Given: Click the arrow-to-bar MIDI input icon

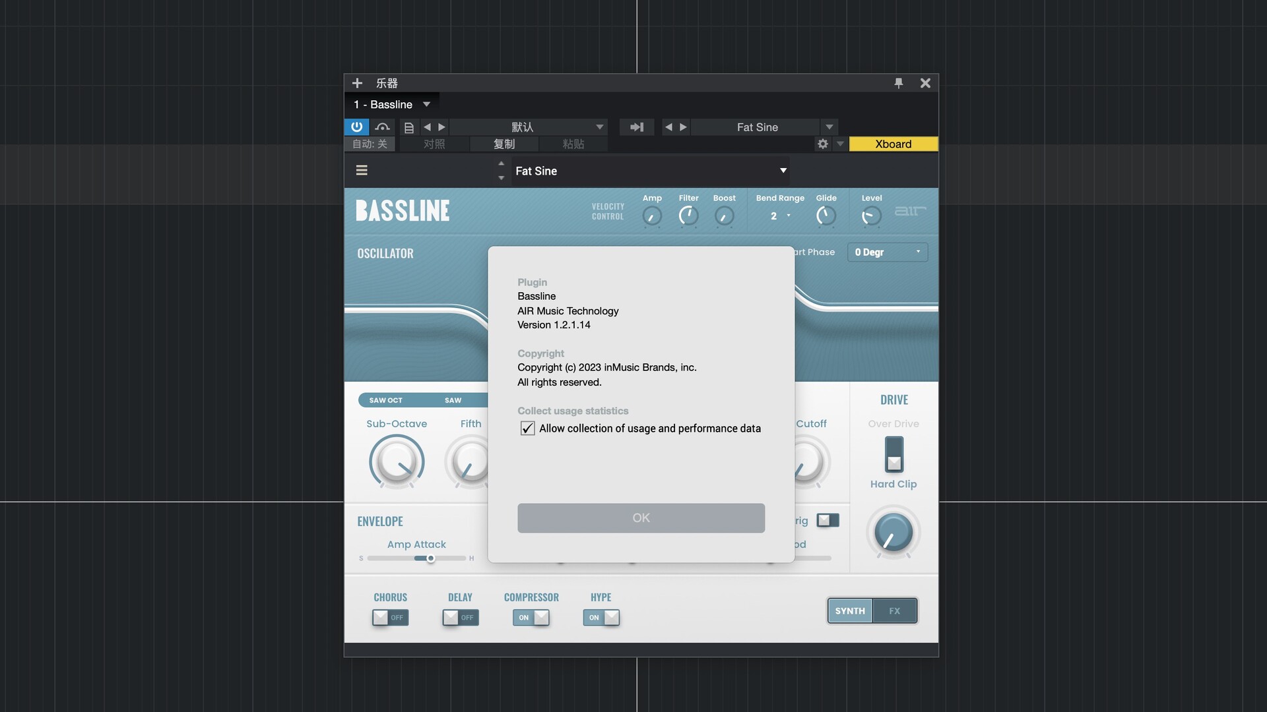Looking at the screenshot, I should point(636,127).
